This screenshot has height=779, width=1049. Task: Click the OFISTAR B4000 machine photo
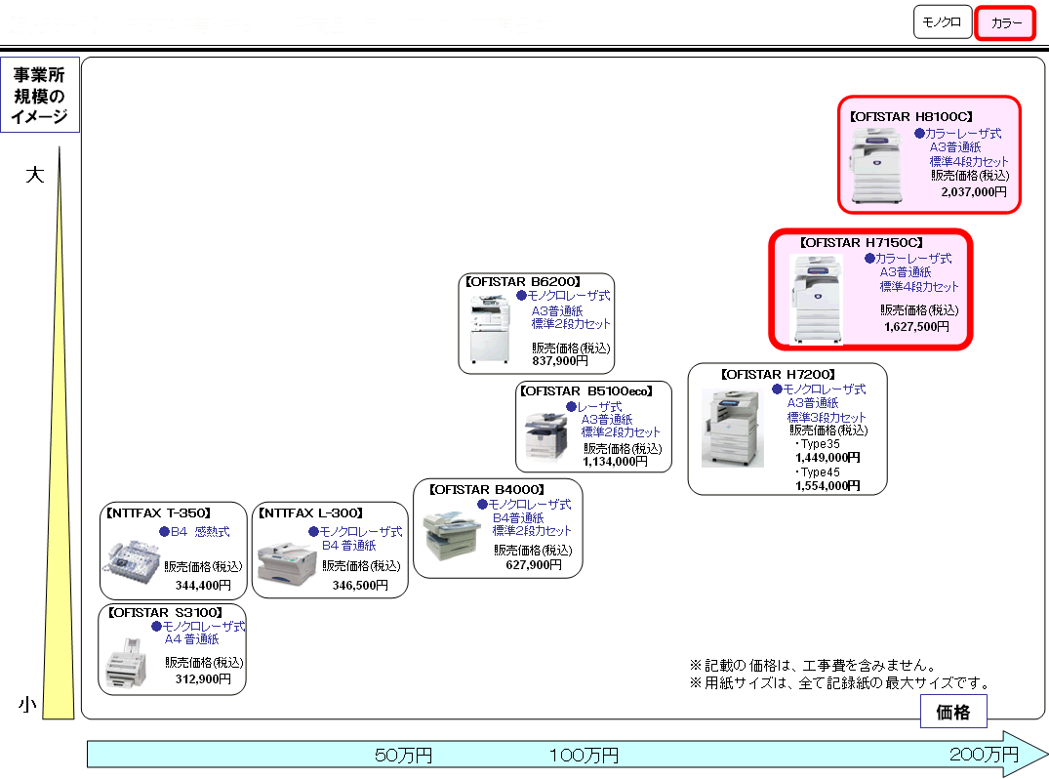[452, 537]
